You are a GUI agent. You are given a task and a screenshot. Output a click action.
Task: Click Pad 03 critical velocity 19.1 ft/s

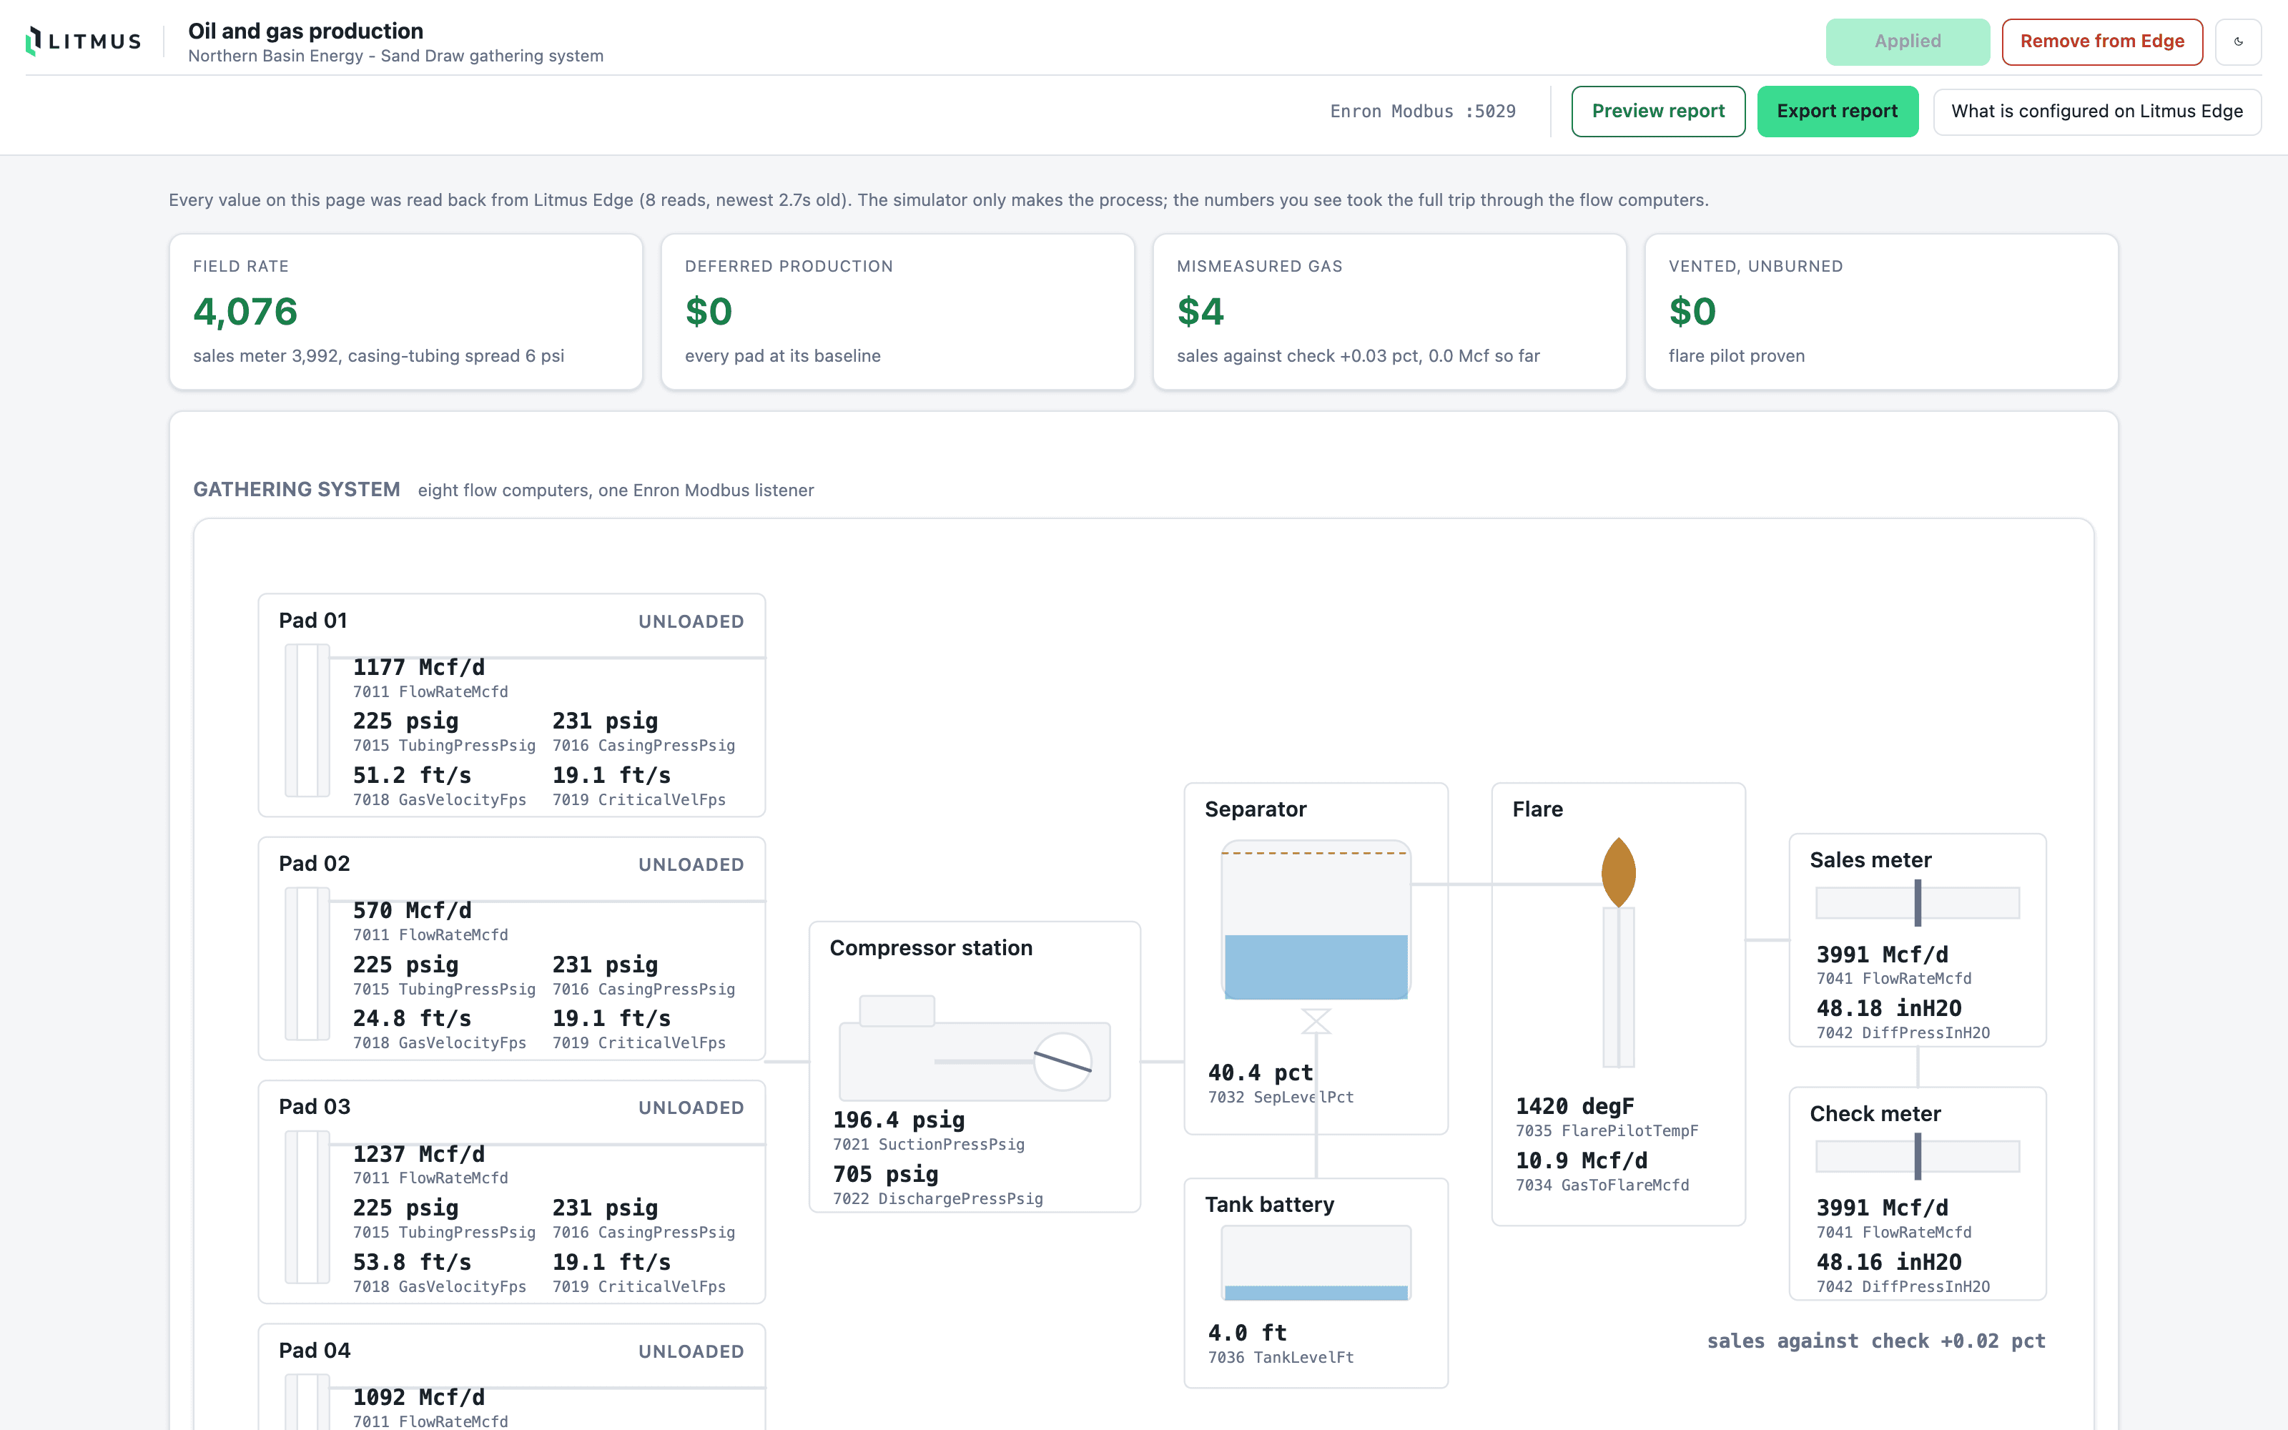point(611,1263)
